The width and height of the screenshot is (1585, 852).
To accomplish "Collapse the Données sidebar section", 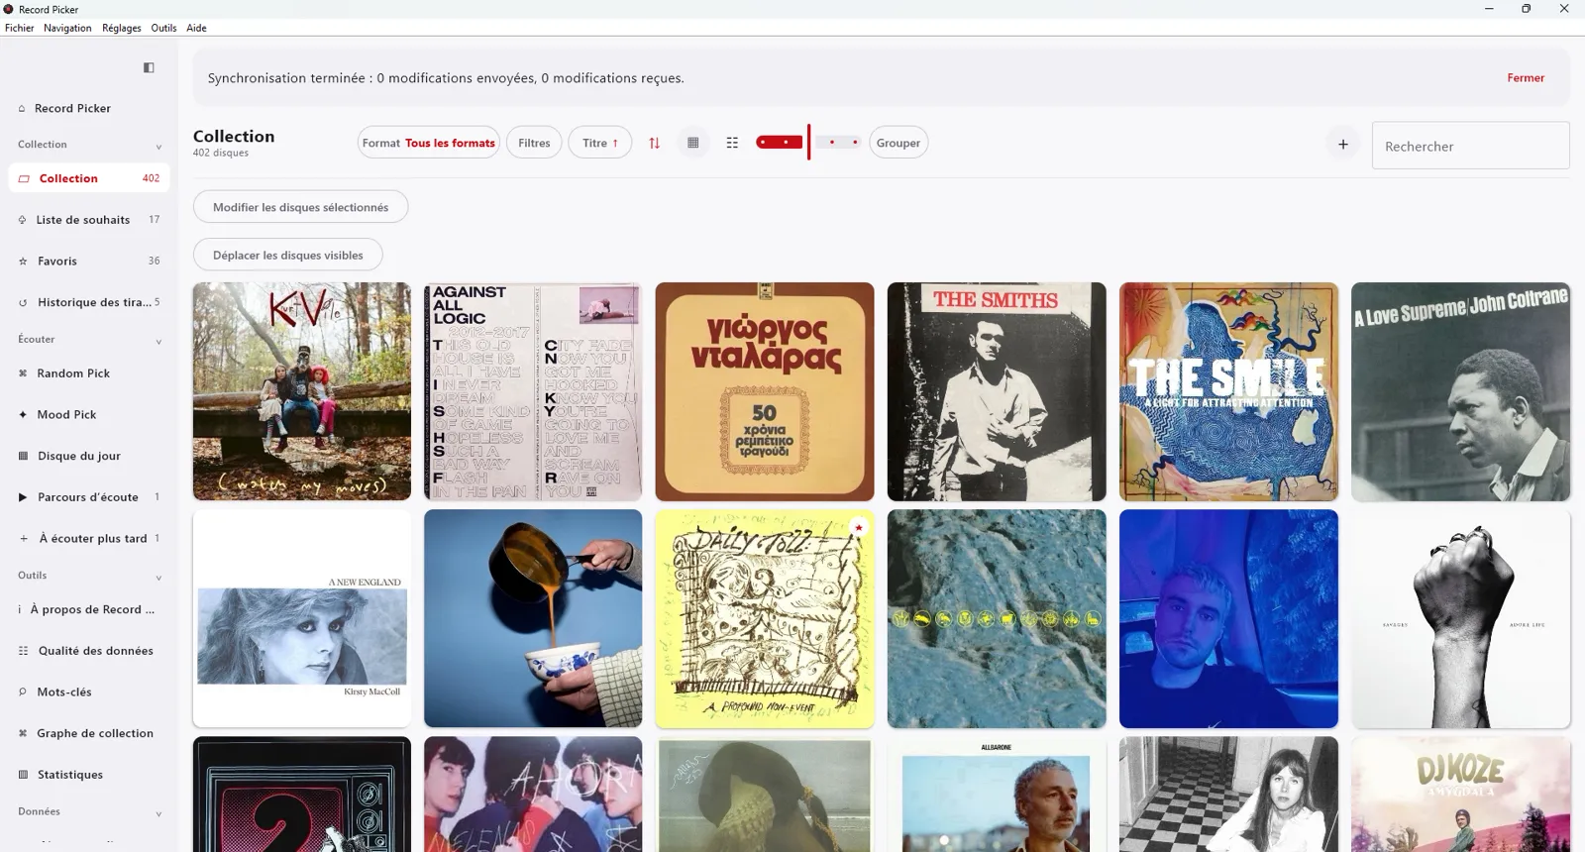I will click(158, 814).
